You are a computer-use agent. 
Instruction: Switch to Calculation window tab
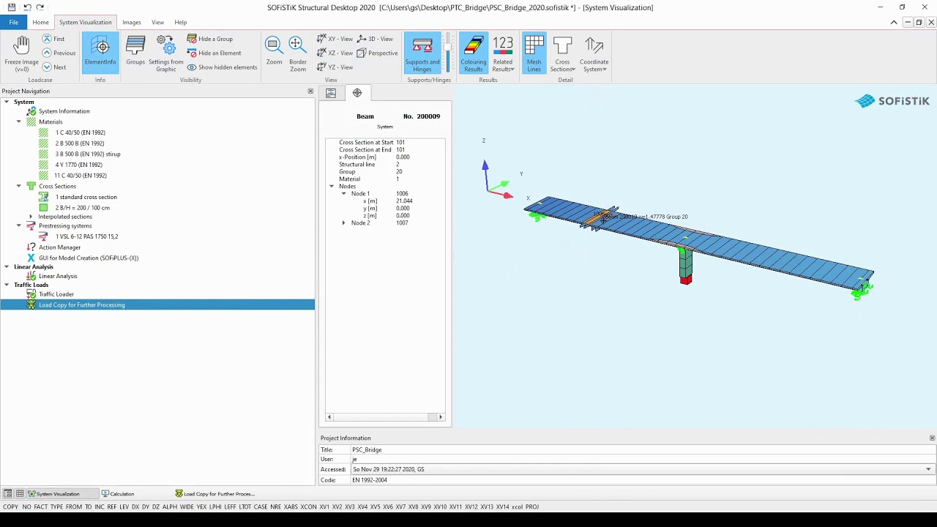point(118,494)
